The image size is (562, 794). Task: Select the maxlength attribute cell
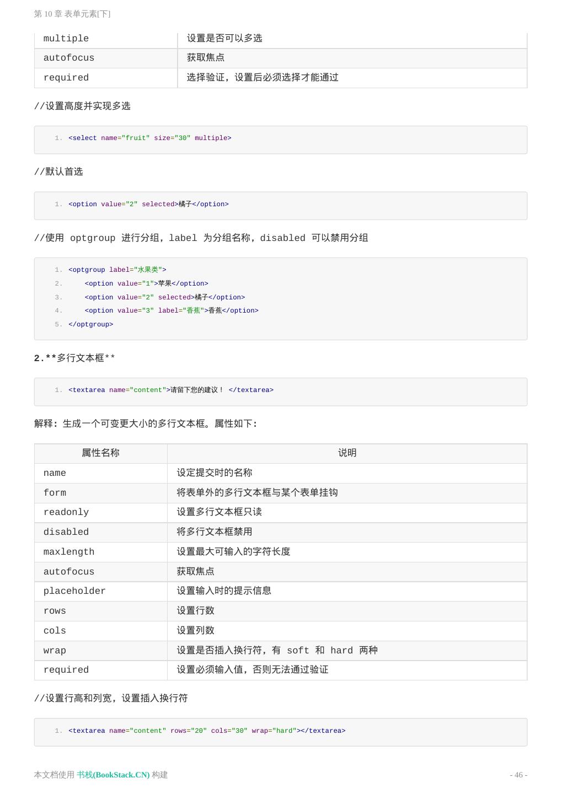(x=100, y=552)
